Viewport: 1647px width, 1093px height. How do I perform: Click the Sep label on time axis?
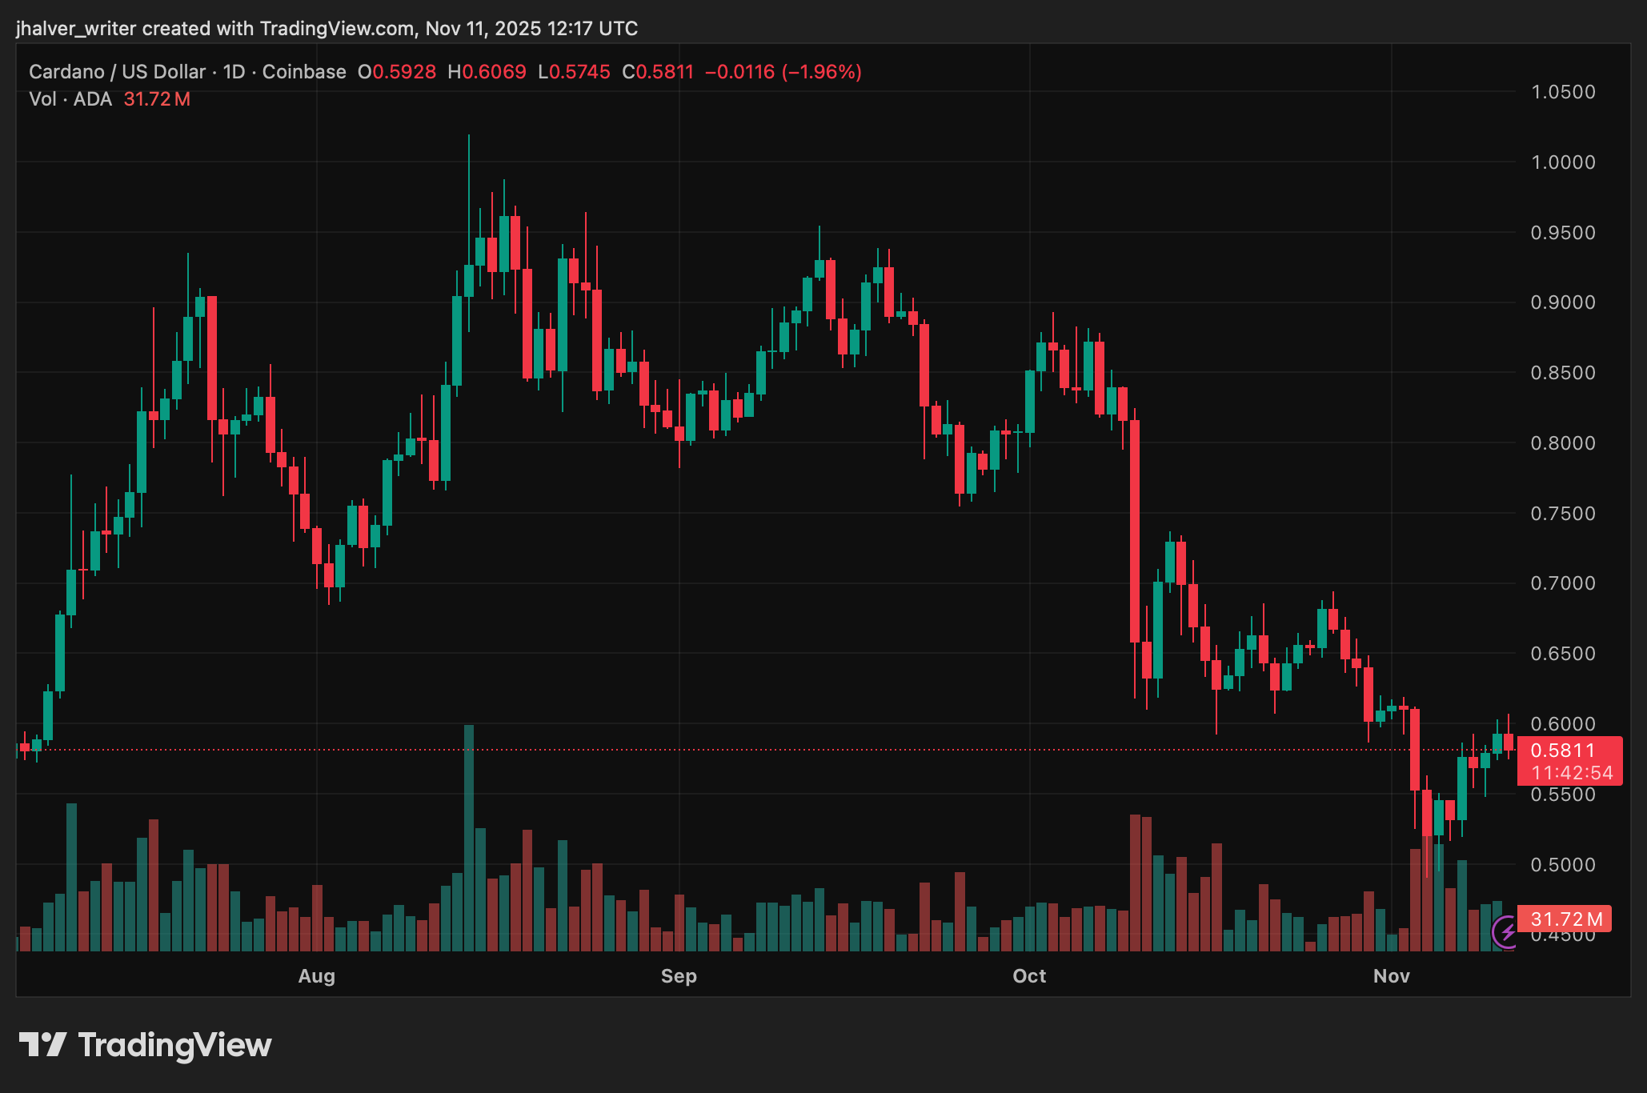(x=679, y=976)
